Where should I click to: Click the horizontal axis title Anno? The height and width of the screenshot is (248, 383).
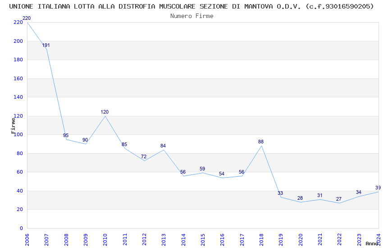pyautogui.click(x=372, y=243)
